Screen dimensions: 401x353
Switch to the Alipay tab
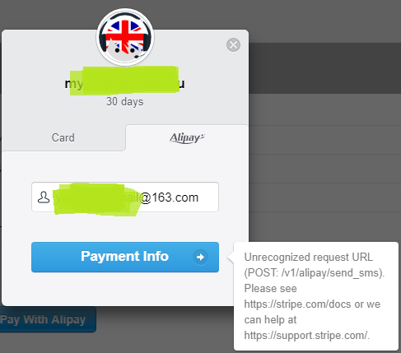click(x=187, y=137)
